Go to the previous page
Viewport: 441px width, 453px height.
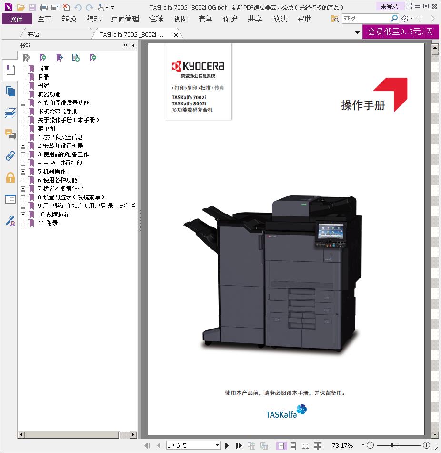tap(159, 445)
